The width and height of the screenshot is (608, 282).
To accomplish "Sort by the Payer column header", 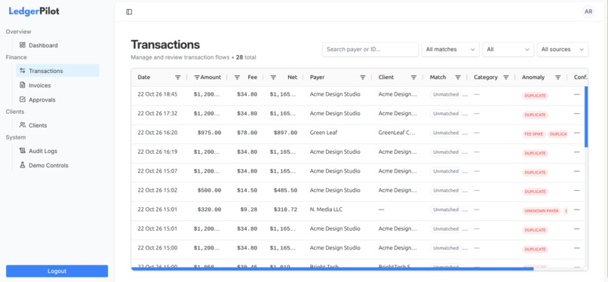I will click(x=317, y=77).
